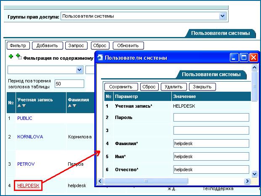Open the PUBLIC account link

coord(25,118)
